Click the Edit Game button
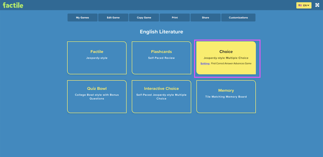323x157 pixels. [113, 18]
